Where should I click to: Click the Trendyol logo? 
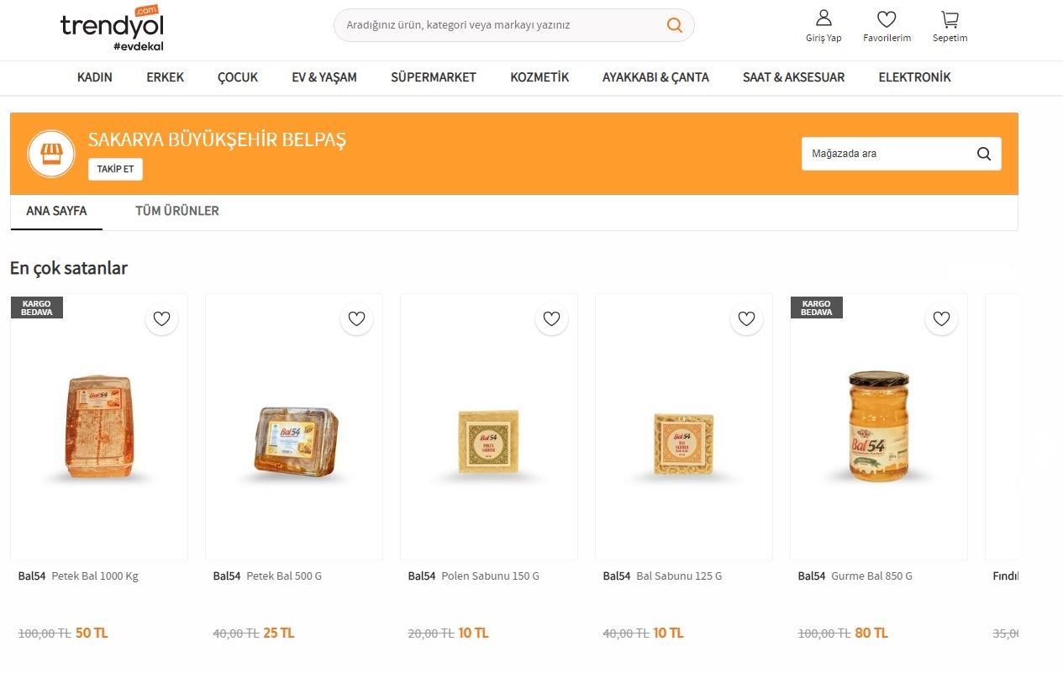(110, 29)
